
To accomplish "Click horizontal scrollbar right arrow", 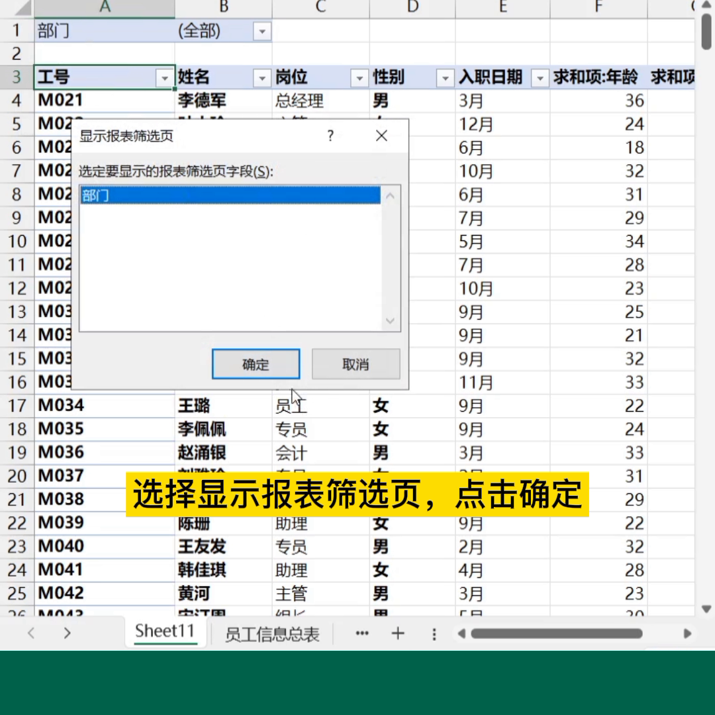I will pos(687,634).
